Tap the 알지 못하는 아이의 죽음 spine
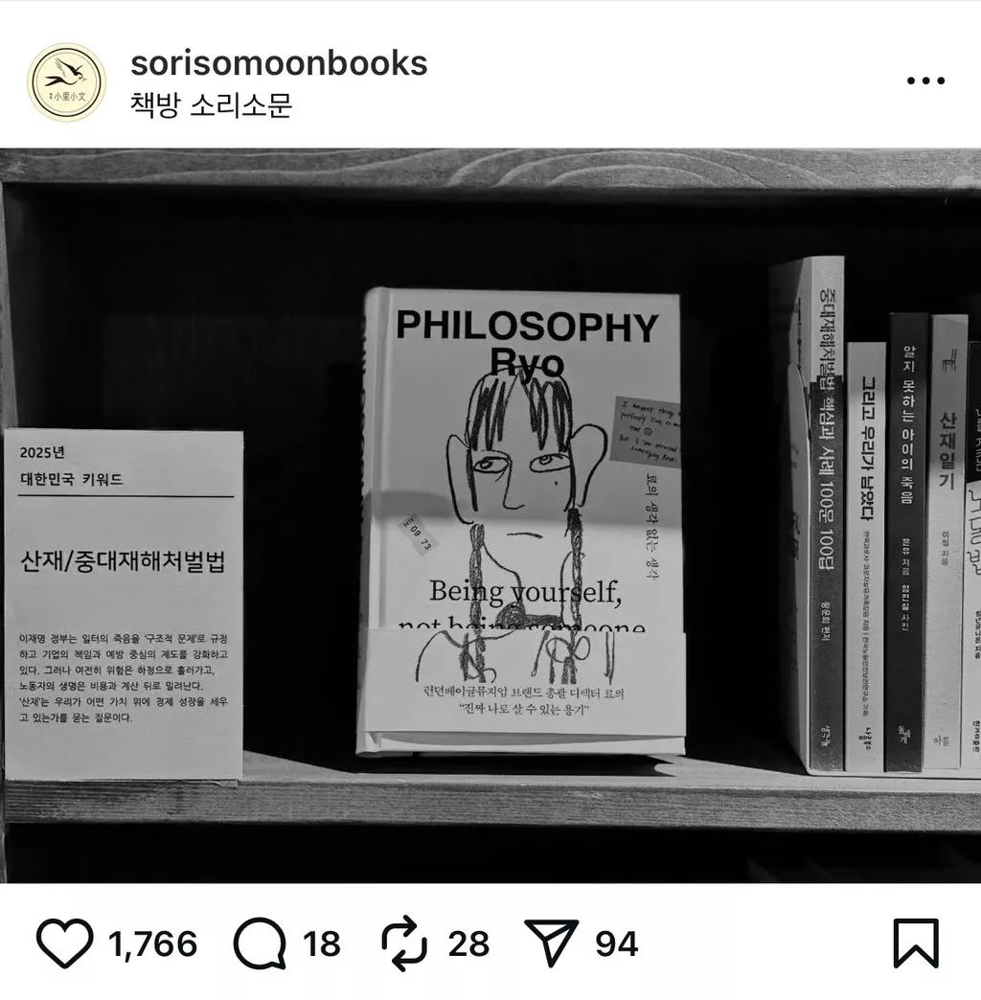This screenshot has width=981, height=1000. pyautogui.click(x=905, y=542)
